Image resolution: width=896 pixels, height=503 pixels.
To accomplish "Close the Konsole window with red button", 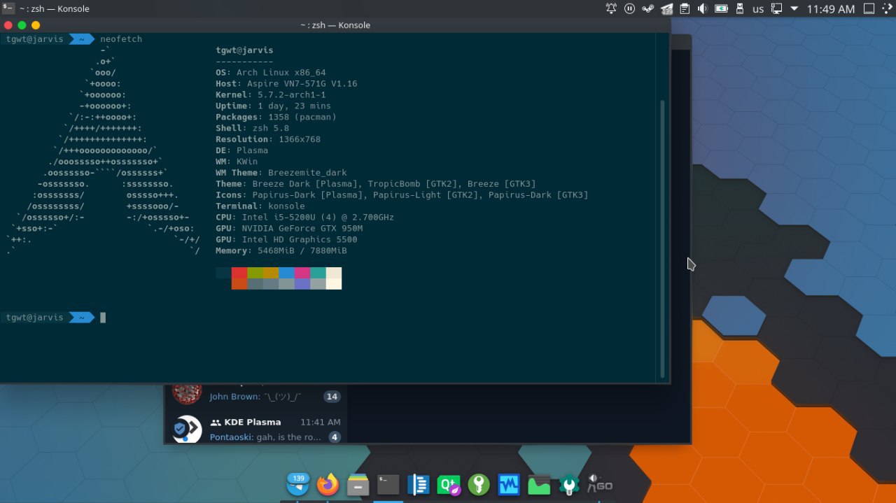I will [x=8, y=25].
